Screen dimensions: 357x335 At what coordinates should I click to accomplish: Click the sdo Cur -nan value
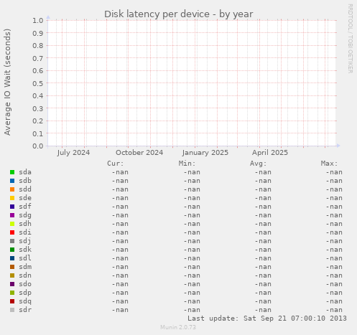[x=120, y=284]
